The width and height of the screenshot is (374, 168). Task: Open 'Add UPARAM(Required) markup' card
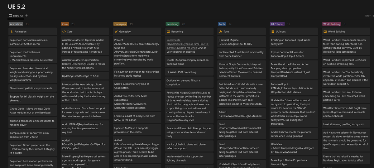85,128
